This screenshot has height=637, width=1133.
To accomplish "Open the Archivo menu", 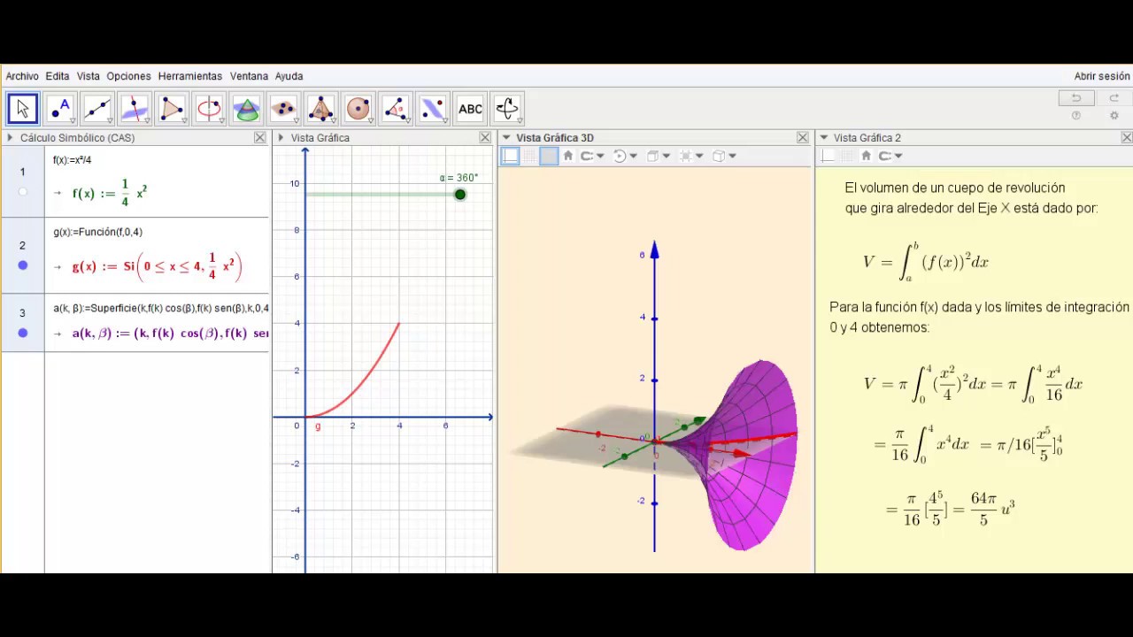I will pyautogui.click(x=22, y=76).
